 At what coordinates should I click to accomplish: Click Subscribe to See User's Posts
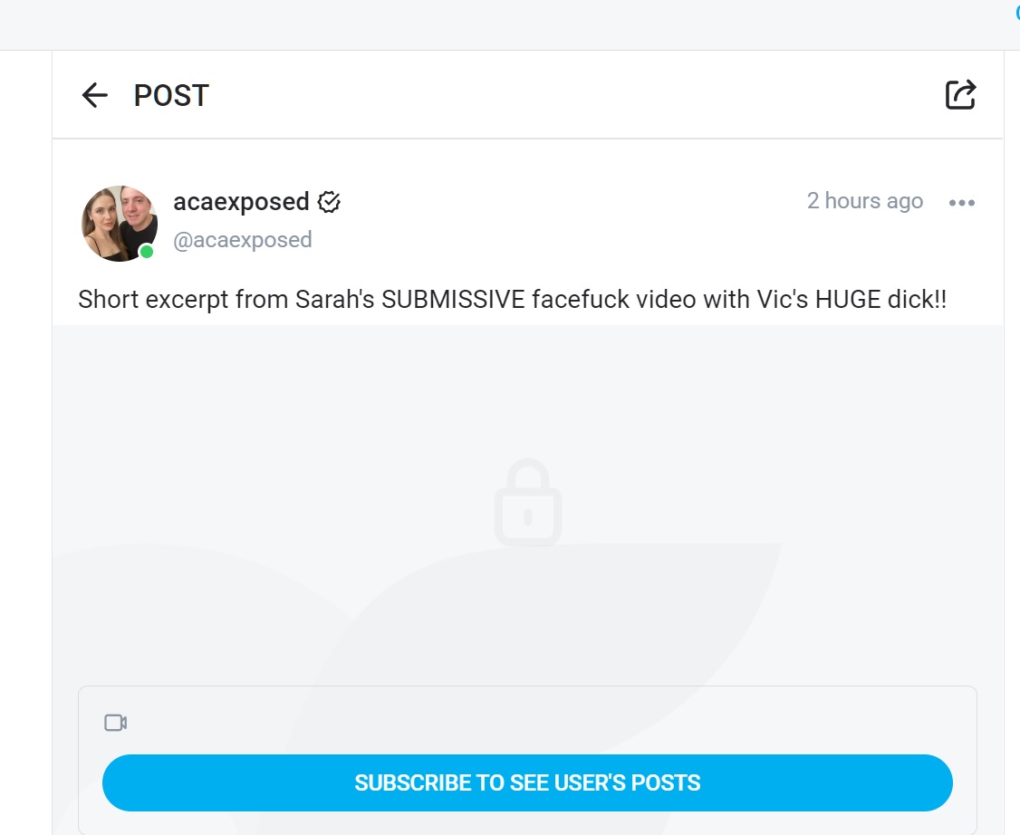(x=527, y=782)
